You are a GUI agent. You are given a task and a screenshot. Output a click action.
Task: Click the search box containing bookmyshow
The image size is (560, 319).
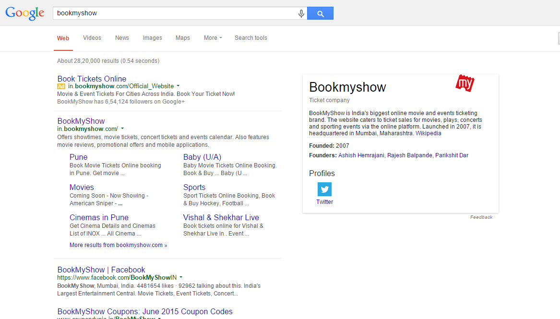[x=175, y=13]
